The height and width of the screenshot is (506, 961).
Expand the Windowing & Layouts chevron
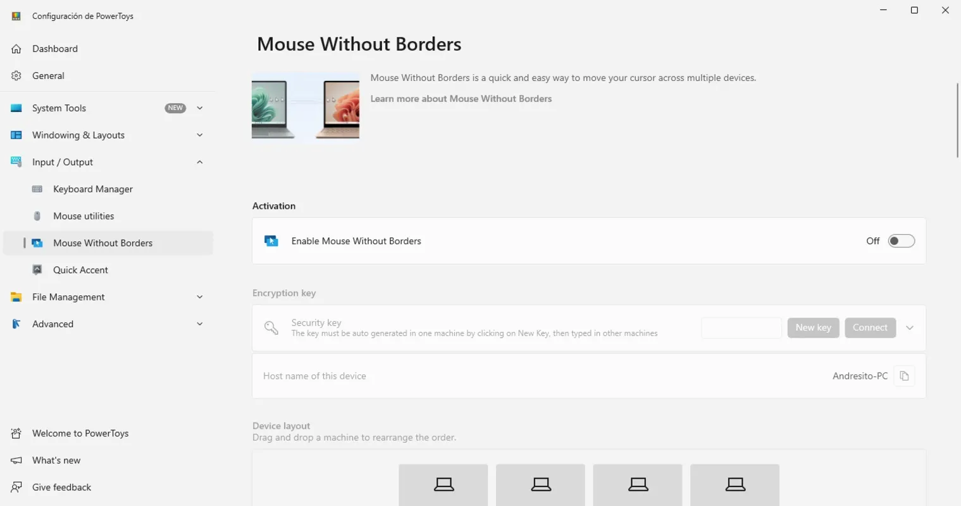(200, 135)
